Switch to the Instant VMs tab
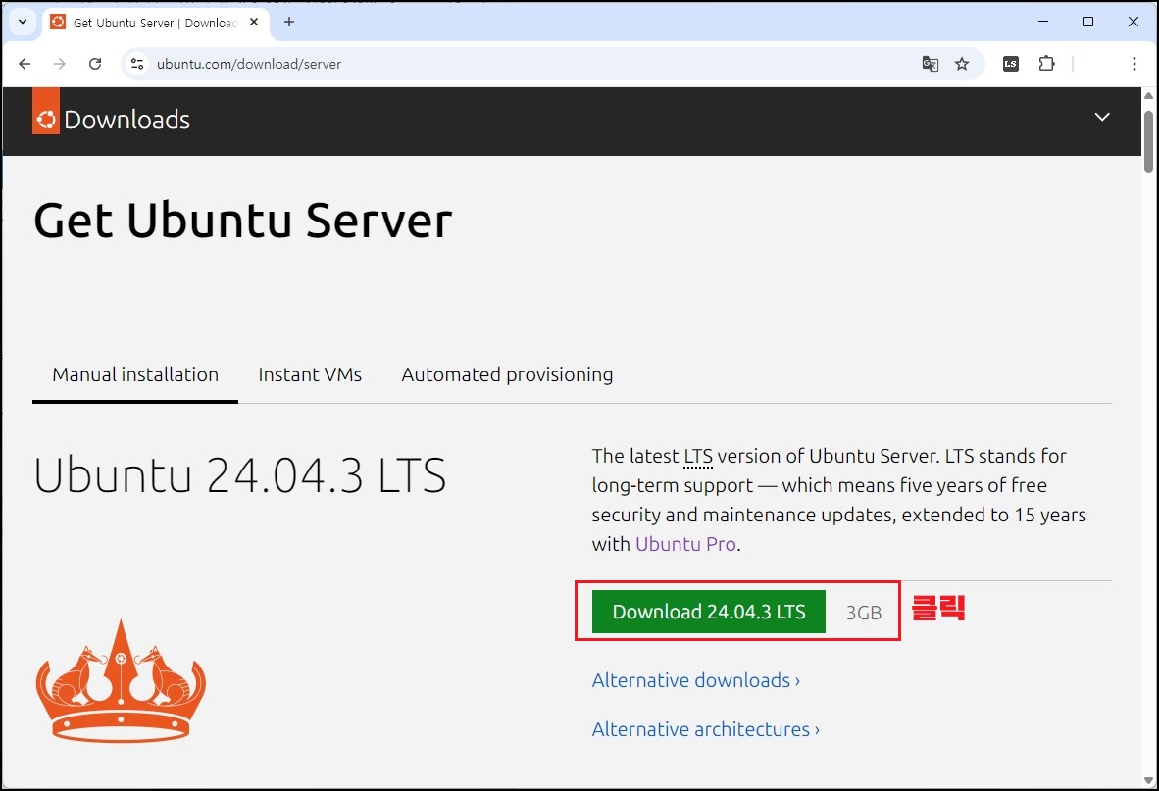The height and width of the screenshot is (791, 1159). (x=310, y=374)
